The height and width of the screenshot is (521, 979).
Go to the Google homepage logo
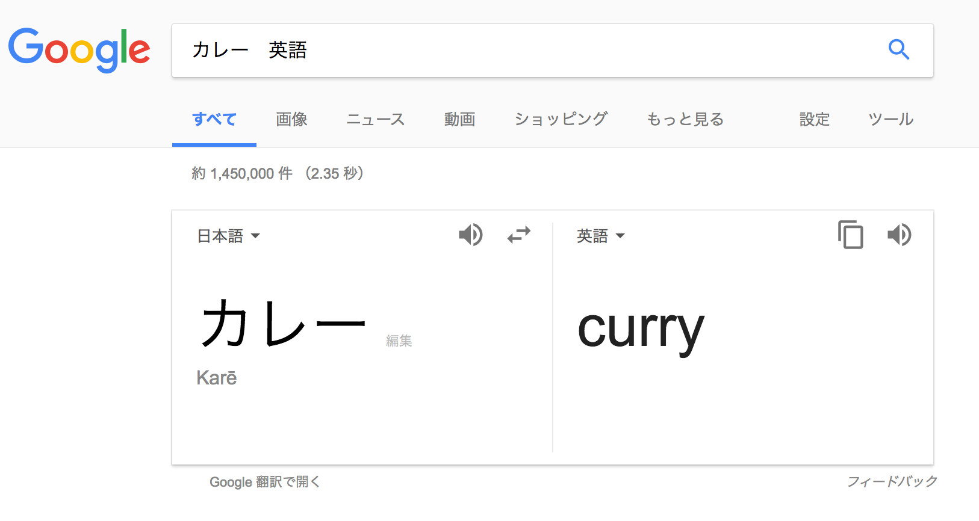79,50
